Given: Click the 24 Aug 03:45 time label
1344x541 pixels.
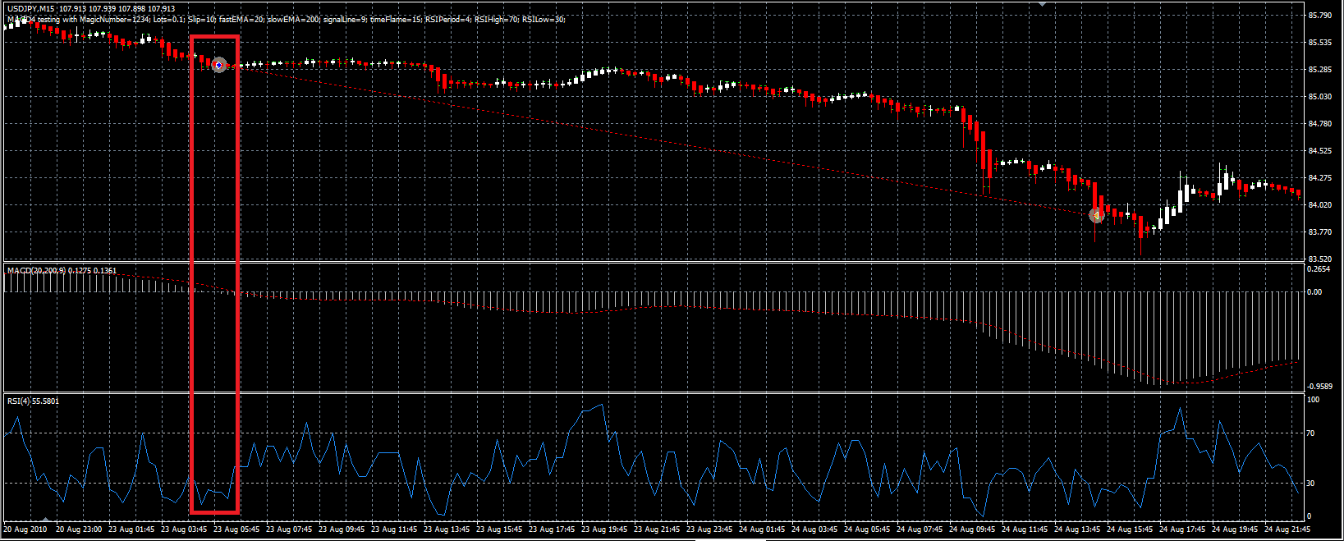Looking at the screenshot, I should [814, 530].
